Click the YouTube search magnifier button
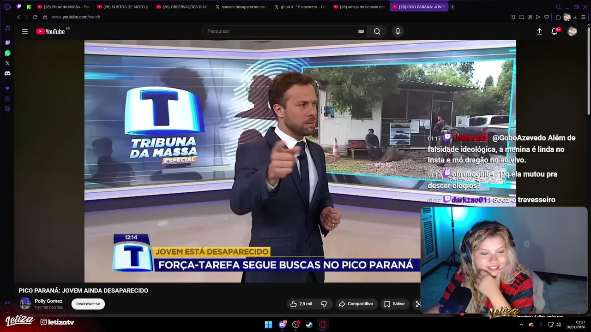591x332 pixels. click(x=377, y=31)
